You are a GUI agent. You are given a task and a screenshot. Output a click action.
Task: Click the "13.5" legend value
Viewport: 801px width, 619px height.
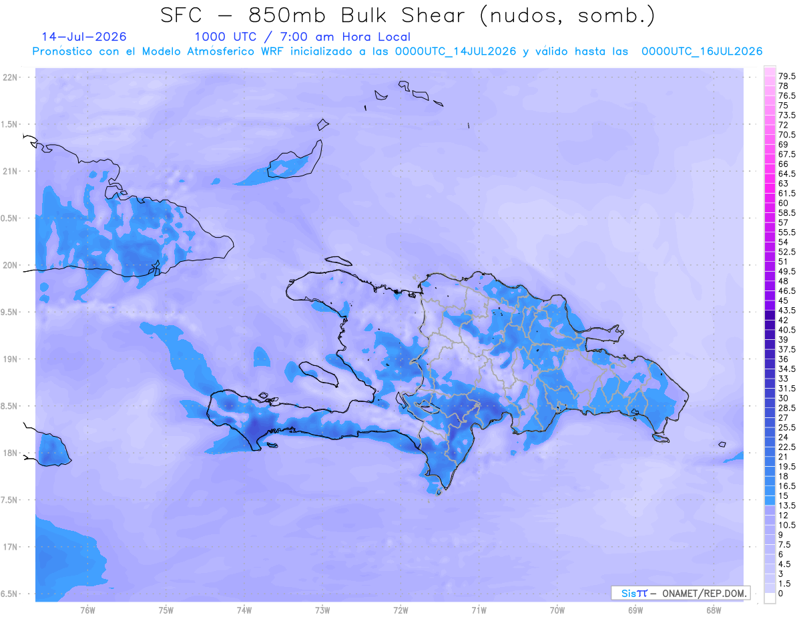tap(787, 505)
